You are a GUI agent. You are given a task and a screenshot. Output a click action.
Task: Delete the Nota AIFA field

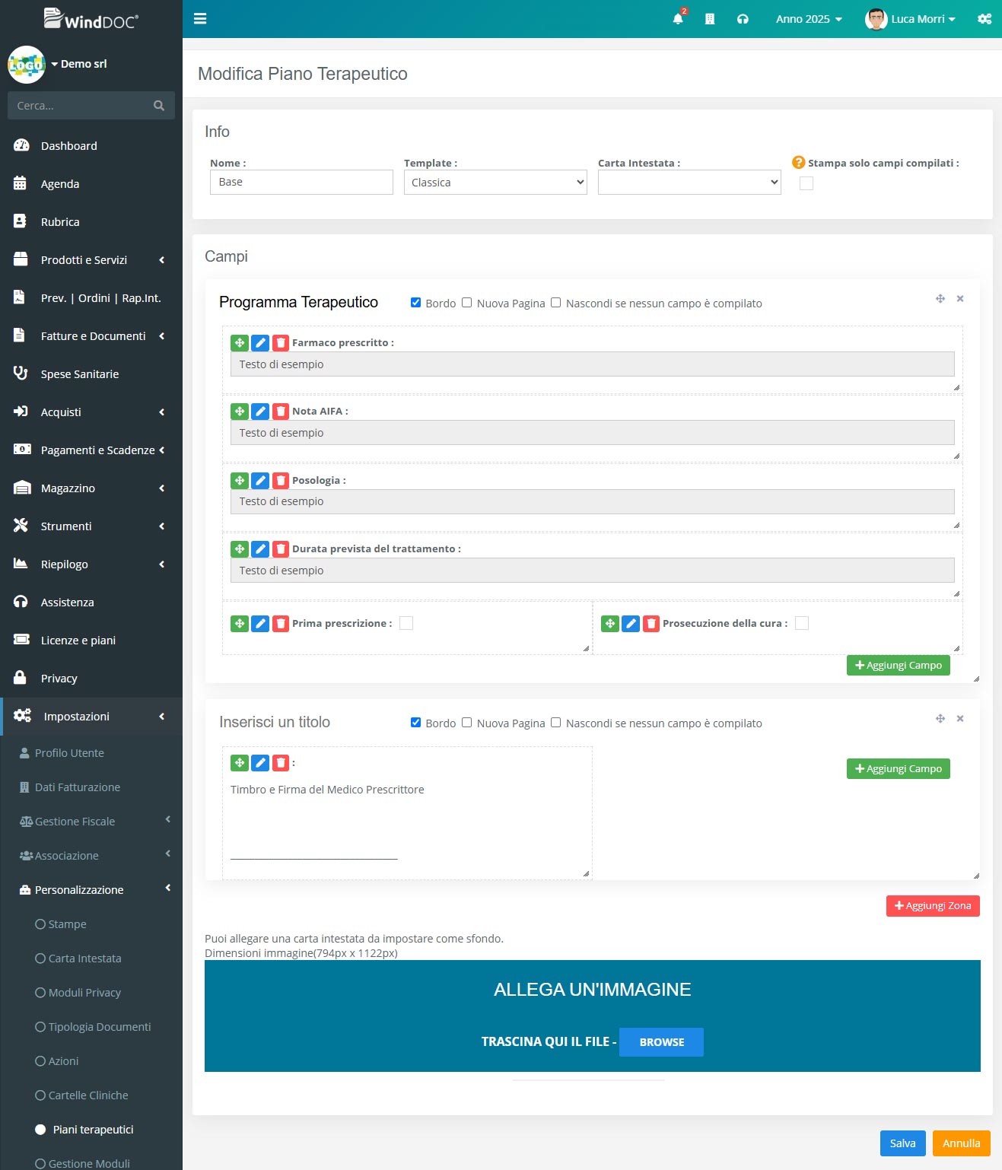(281, 412)
